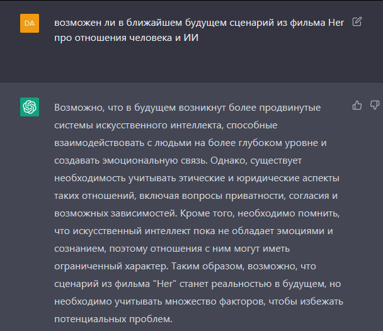The height and width of the screenshot is (331, 383).
Task: Click the green ChatGPT logo avatar
Action: [30, 107]
